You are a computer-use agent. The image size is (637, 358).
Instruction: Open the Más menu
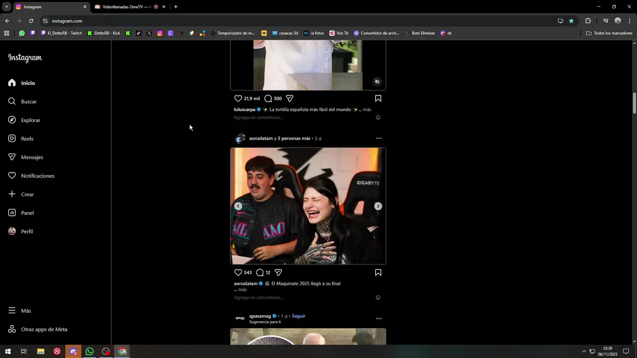pos(19,311)
